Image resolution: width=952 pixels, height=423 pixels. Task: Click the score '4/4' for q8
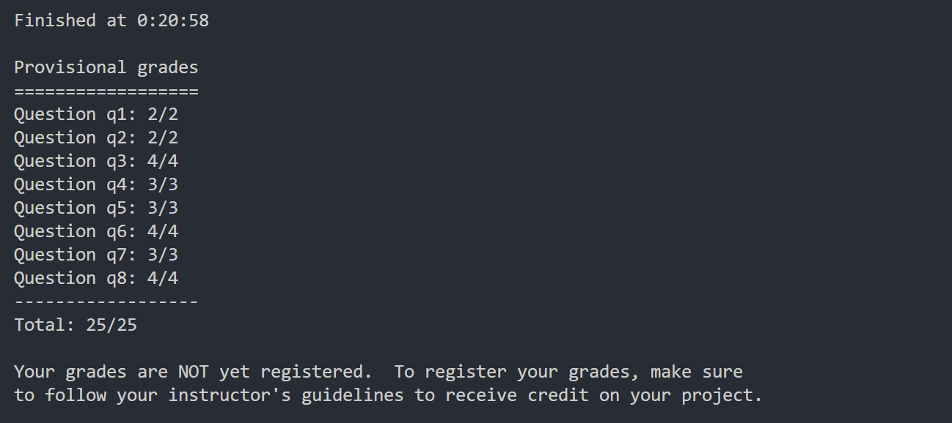(163, 278)
